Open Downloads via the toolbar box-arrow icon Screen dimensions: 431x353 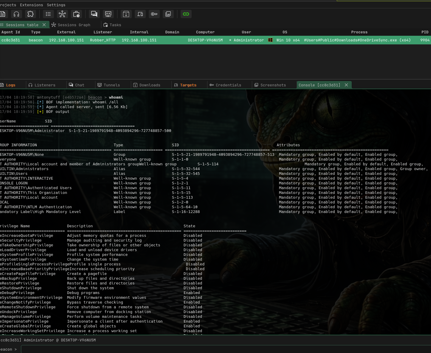(x=126, y=14)
